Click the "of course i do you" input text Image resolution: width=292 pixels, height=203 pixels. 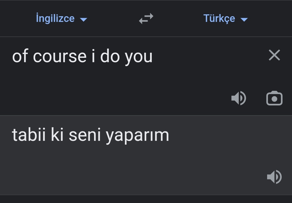pos(82,56)
